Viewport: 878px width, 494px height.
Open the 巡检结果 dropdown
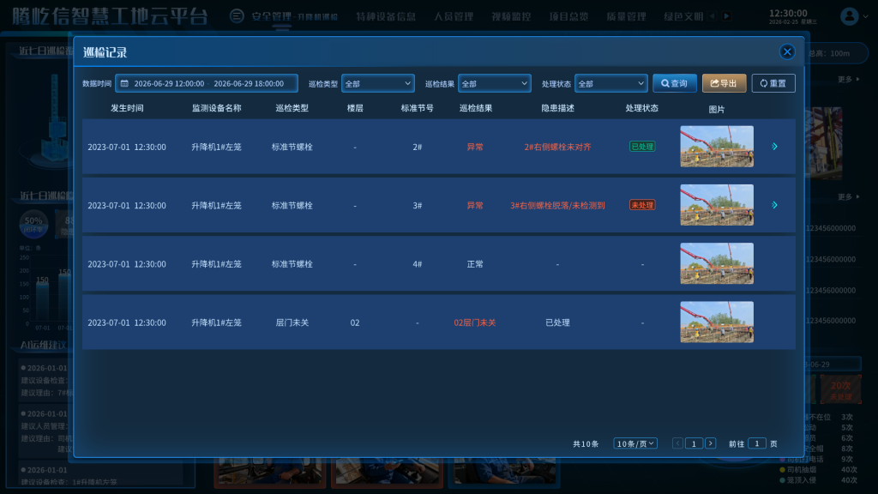click(x=495, y=84)
